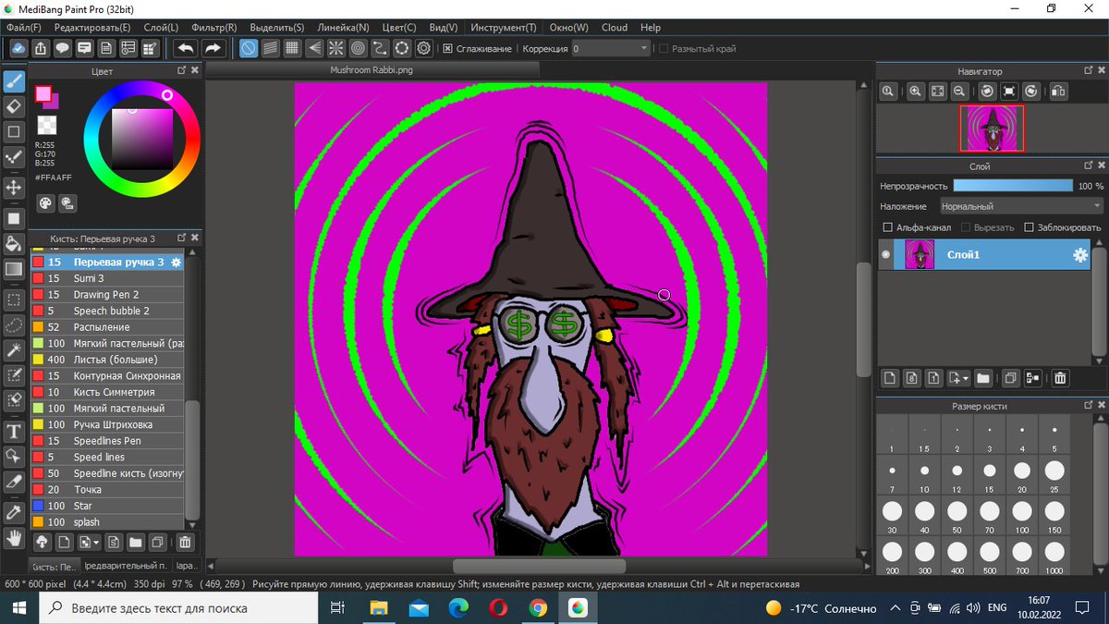Click the Undo arrow in the top toolbar
Image resolution: width=1109 pixels, height=624 pixels.
tap(186, 48)
